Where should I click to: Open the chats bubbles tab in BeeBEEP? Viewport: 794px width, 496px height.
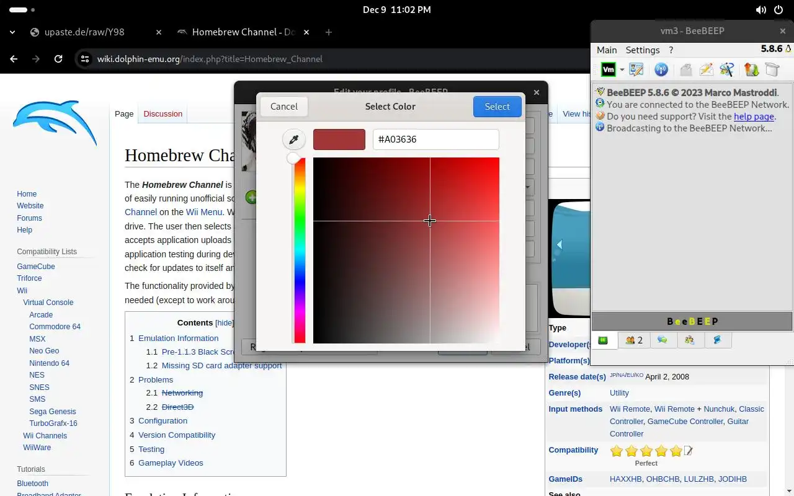(662, 340)
